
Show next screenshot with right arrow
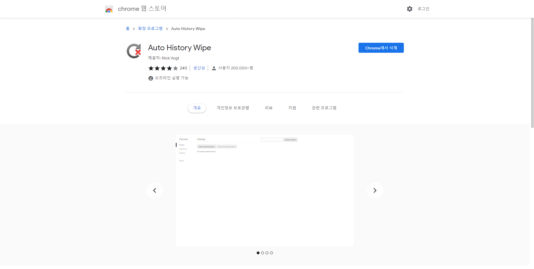[x=375, y=190]
